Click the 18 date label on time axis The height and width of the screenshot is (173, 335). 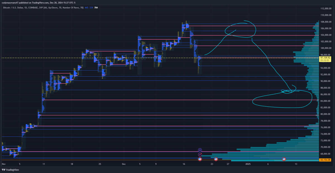[x=72, y=164]
